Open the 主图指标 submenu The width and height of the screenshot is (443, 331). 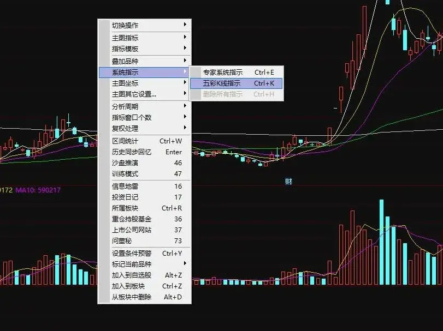(x=145, y=38)
